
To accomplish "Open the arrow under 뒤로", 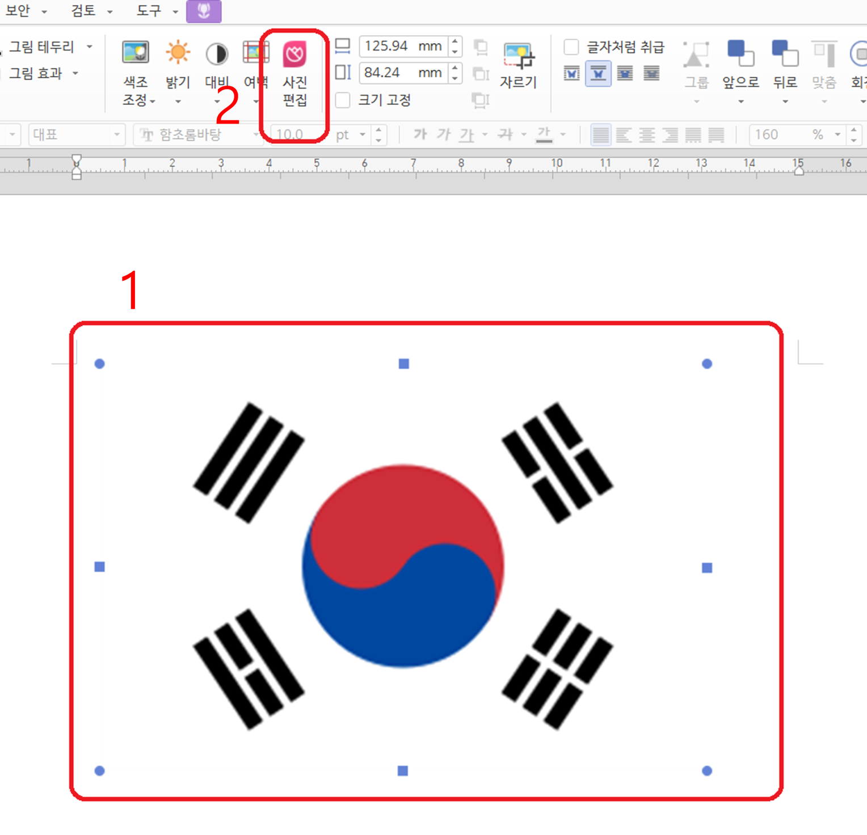I will pos(785,102).
